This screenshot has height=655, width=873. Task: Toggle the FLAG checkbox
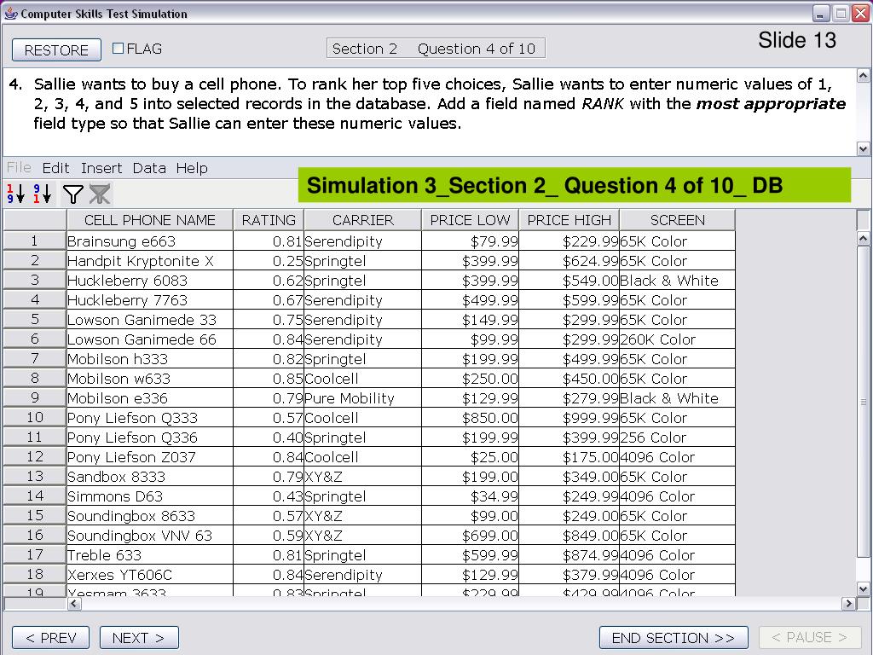(118, 49)
